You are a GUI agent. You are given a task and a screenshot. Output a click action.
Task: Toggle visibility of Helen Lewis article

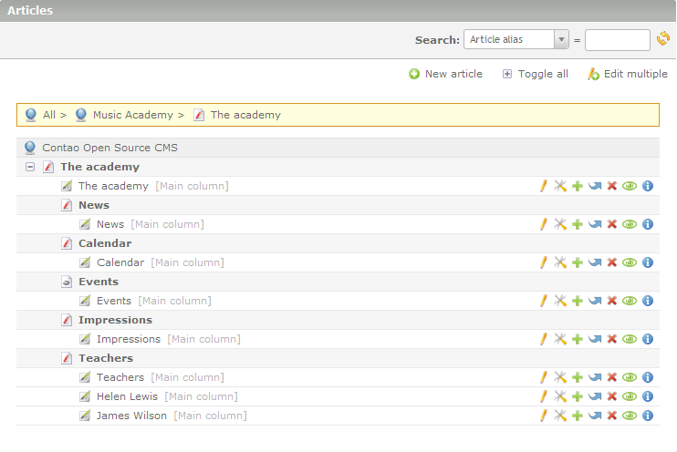(630, 396)
